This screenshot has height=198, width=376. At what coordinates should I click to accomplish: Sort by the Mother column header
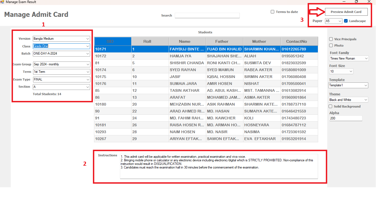(x=262, y=41)
